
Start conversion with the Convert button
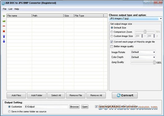pos(125,95)
